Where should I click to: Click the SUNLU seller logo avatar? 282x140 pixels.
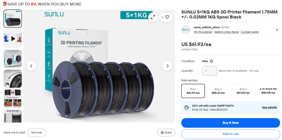click(x=186, y=30)
